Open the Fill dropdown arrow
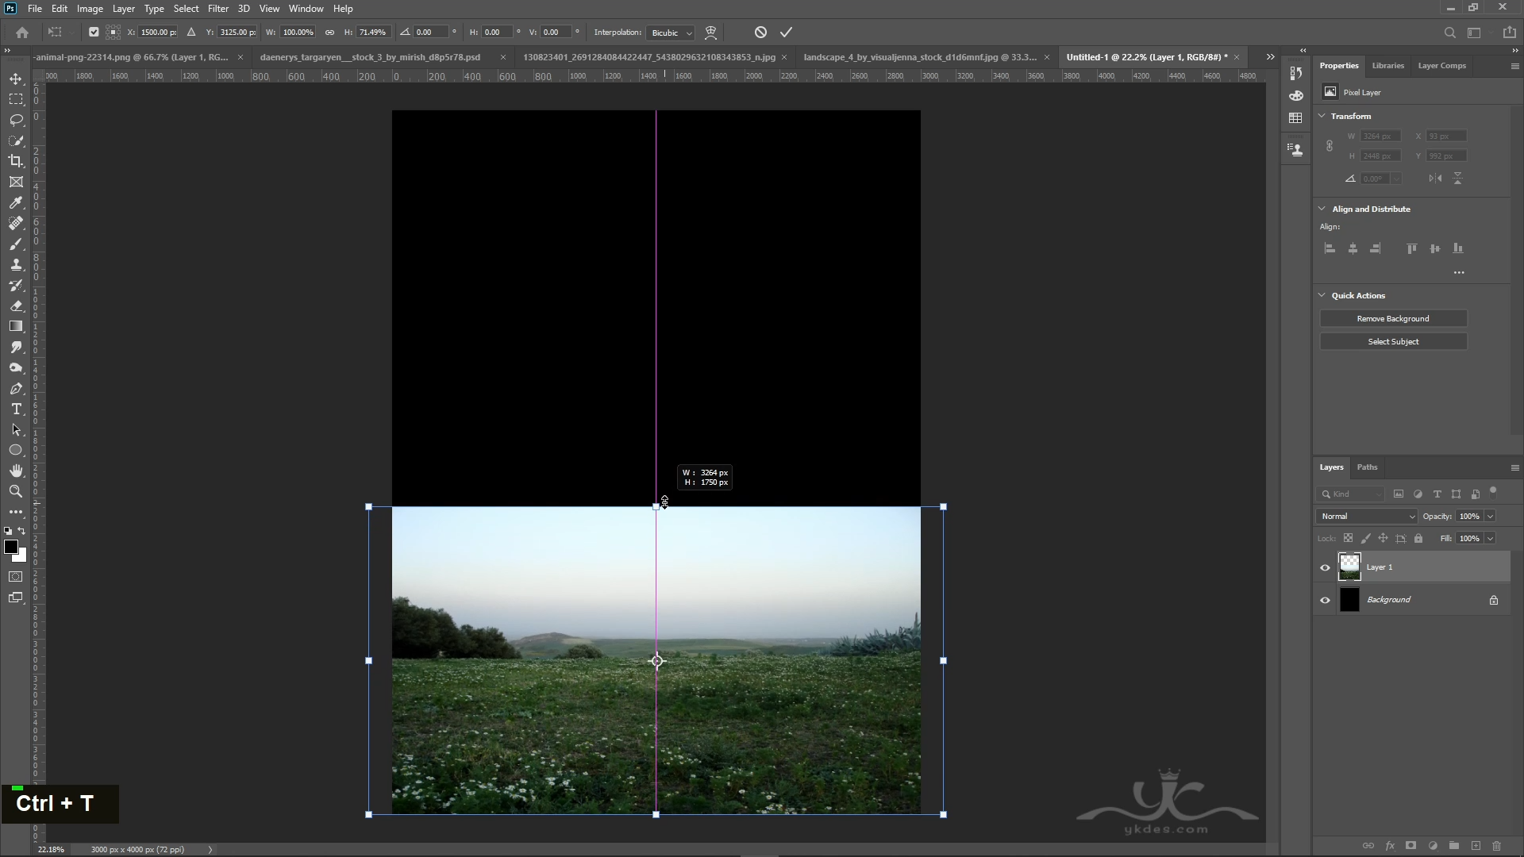The height and width of the screenshot is (857, 1524). [x=1490, y=538]
